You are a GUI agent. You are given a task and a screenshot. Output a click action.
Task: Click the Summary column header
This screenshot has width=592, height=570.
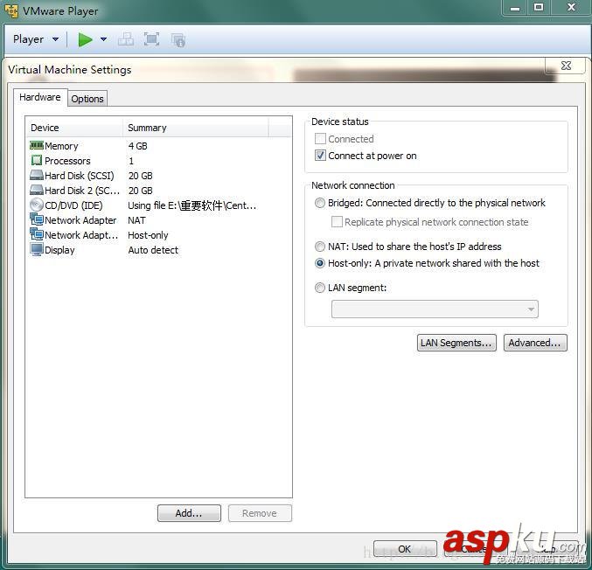(x=196, y=128)
